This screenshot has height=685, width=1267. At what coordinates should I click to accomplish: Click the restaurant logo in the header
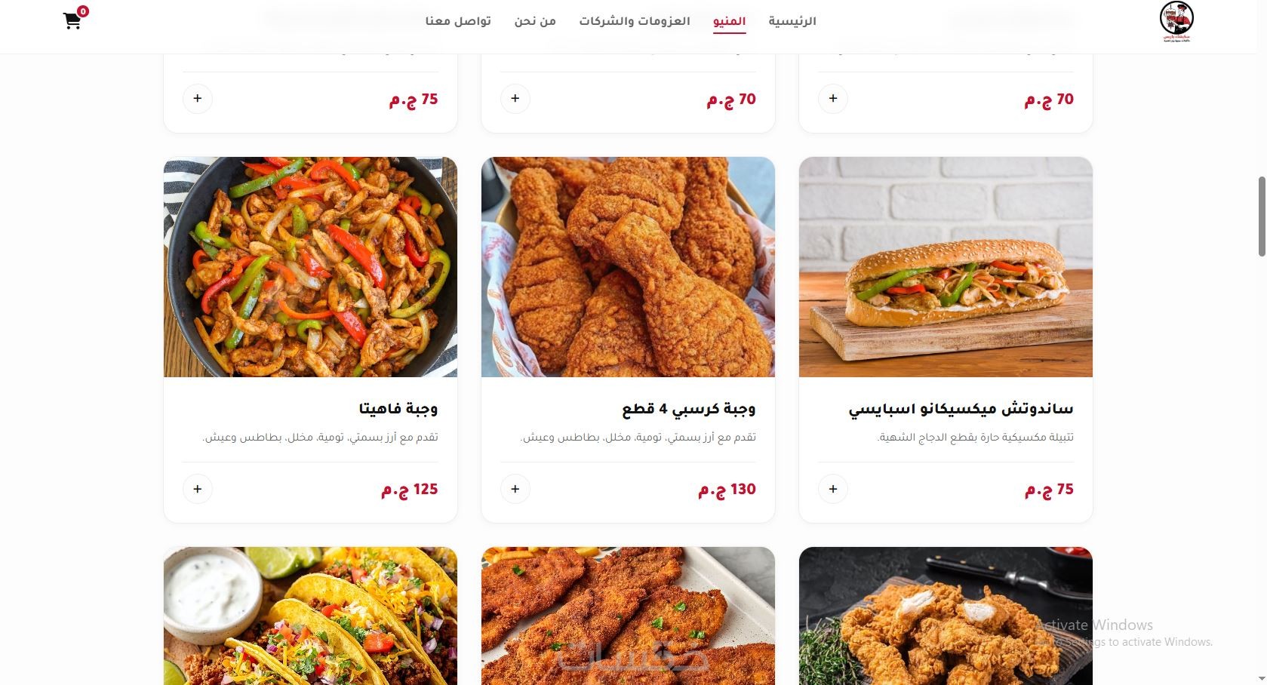tap(1176, 22)
